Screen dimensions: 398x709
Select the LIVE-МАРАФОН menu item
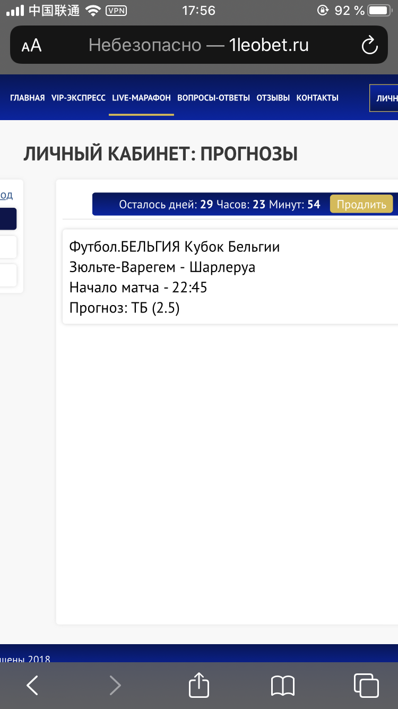[x=142, y=98]
